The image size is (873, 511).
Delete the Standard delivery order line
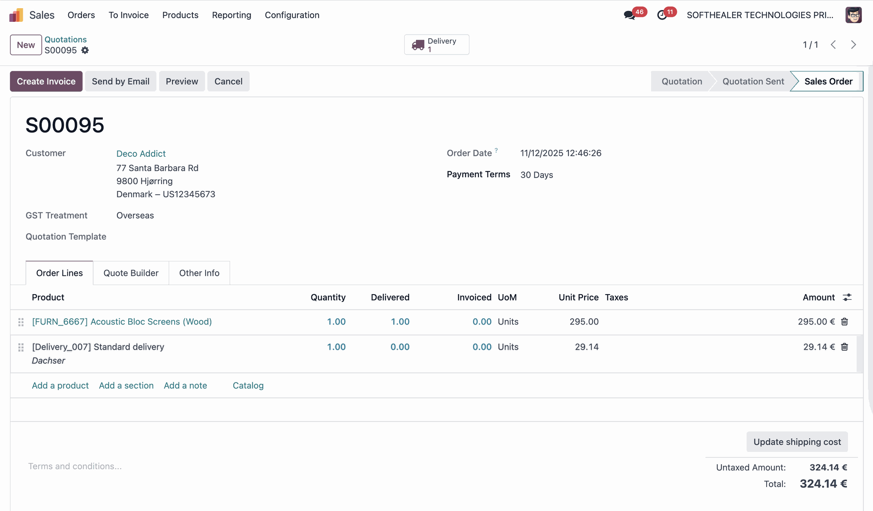pyautogui.click(x=844, y=347)
